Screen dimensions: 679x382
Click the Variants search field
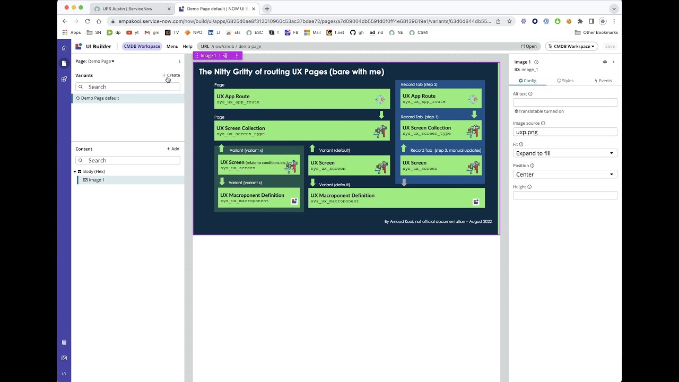pyautogui.click(x=128, y=86)
